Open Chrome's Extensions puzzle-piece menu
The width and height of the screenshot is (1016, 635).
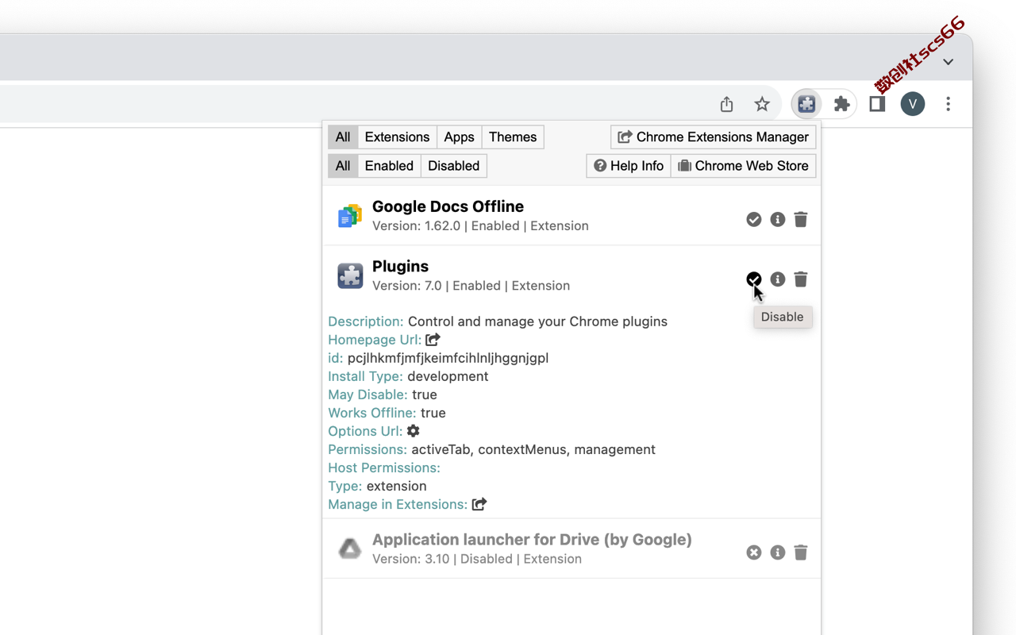point(841,104)
